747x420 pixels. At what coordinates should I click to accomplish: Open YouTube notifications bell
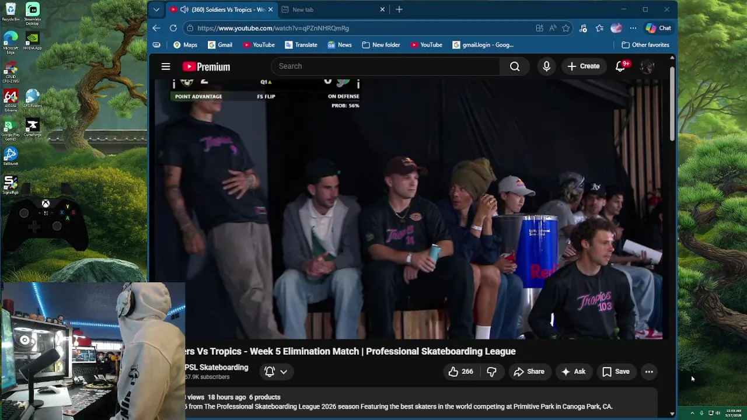pos(620,66)
